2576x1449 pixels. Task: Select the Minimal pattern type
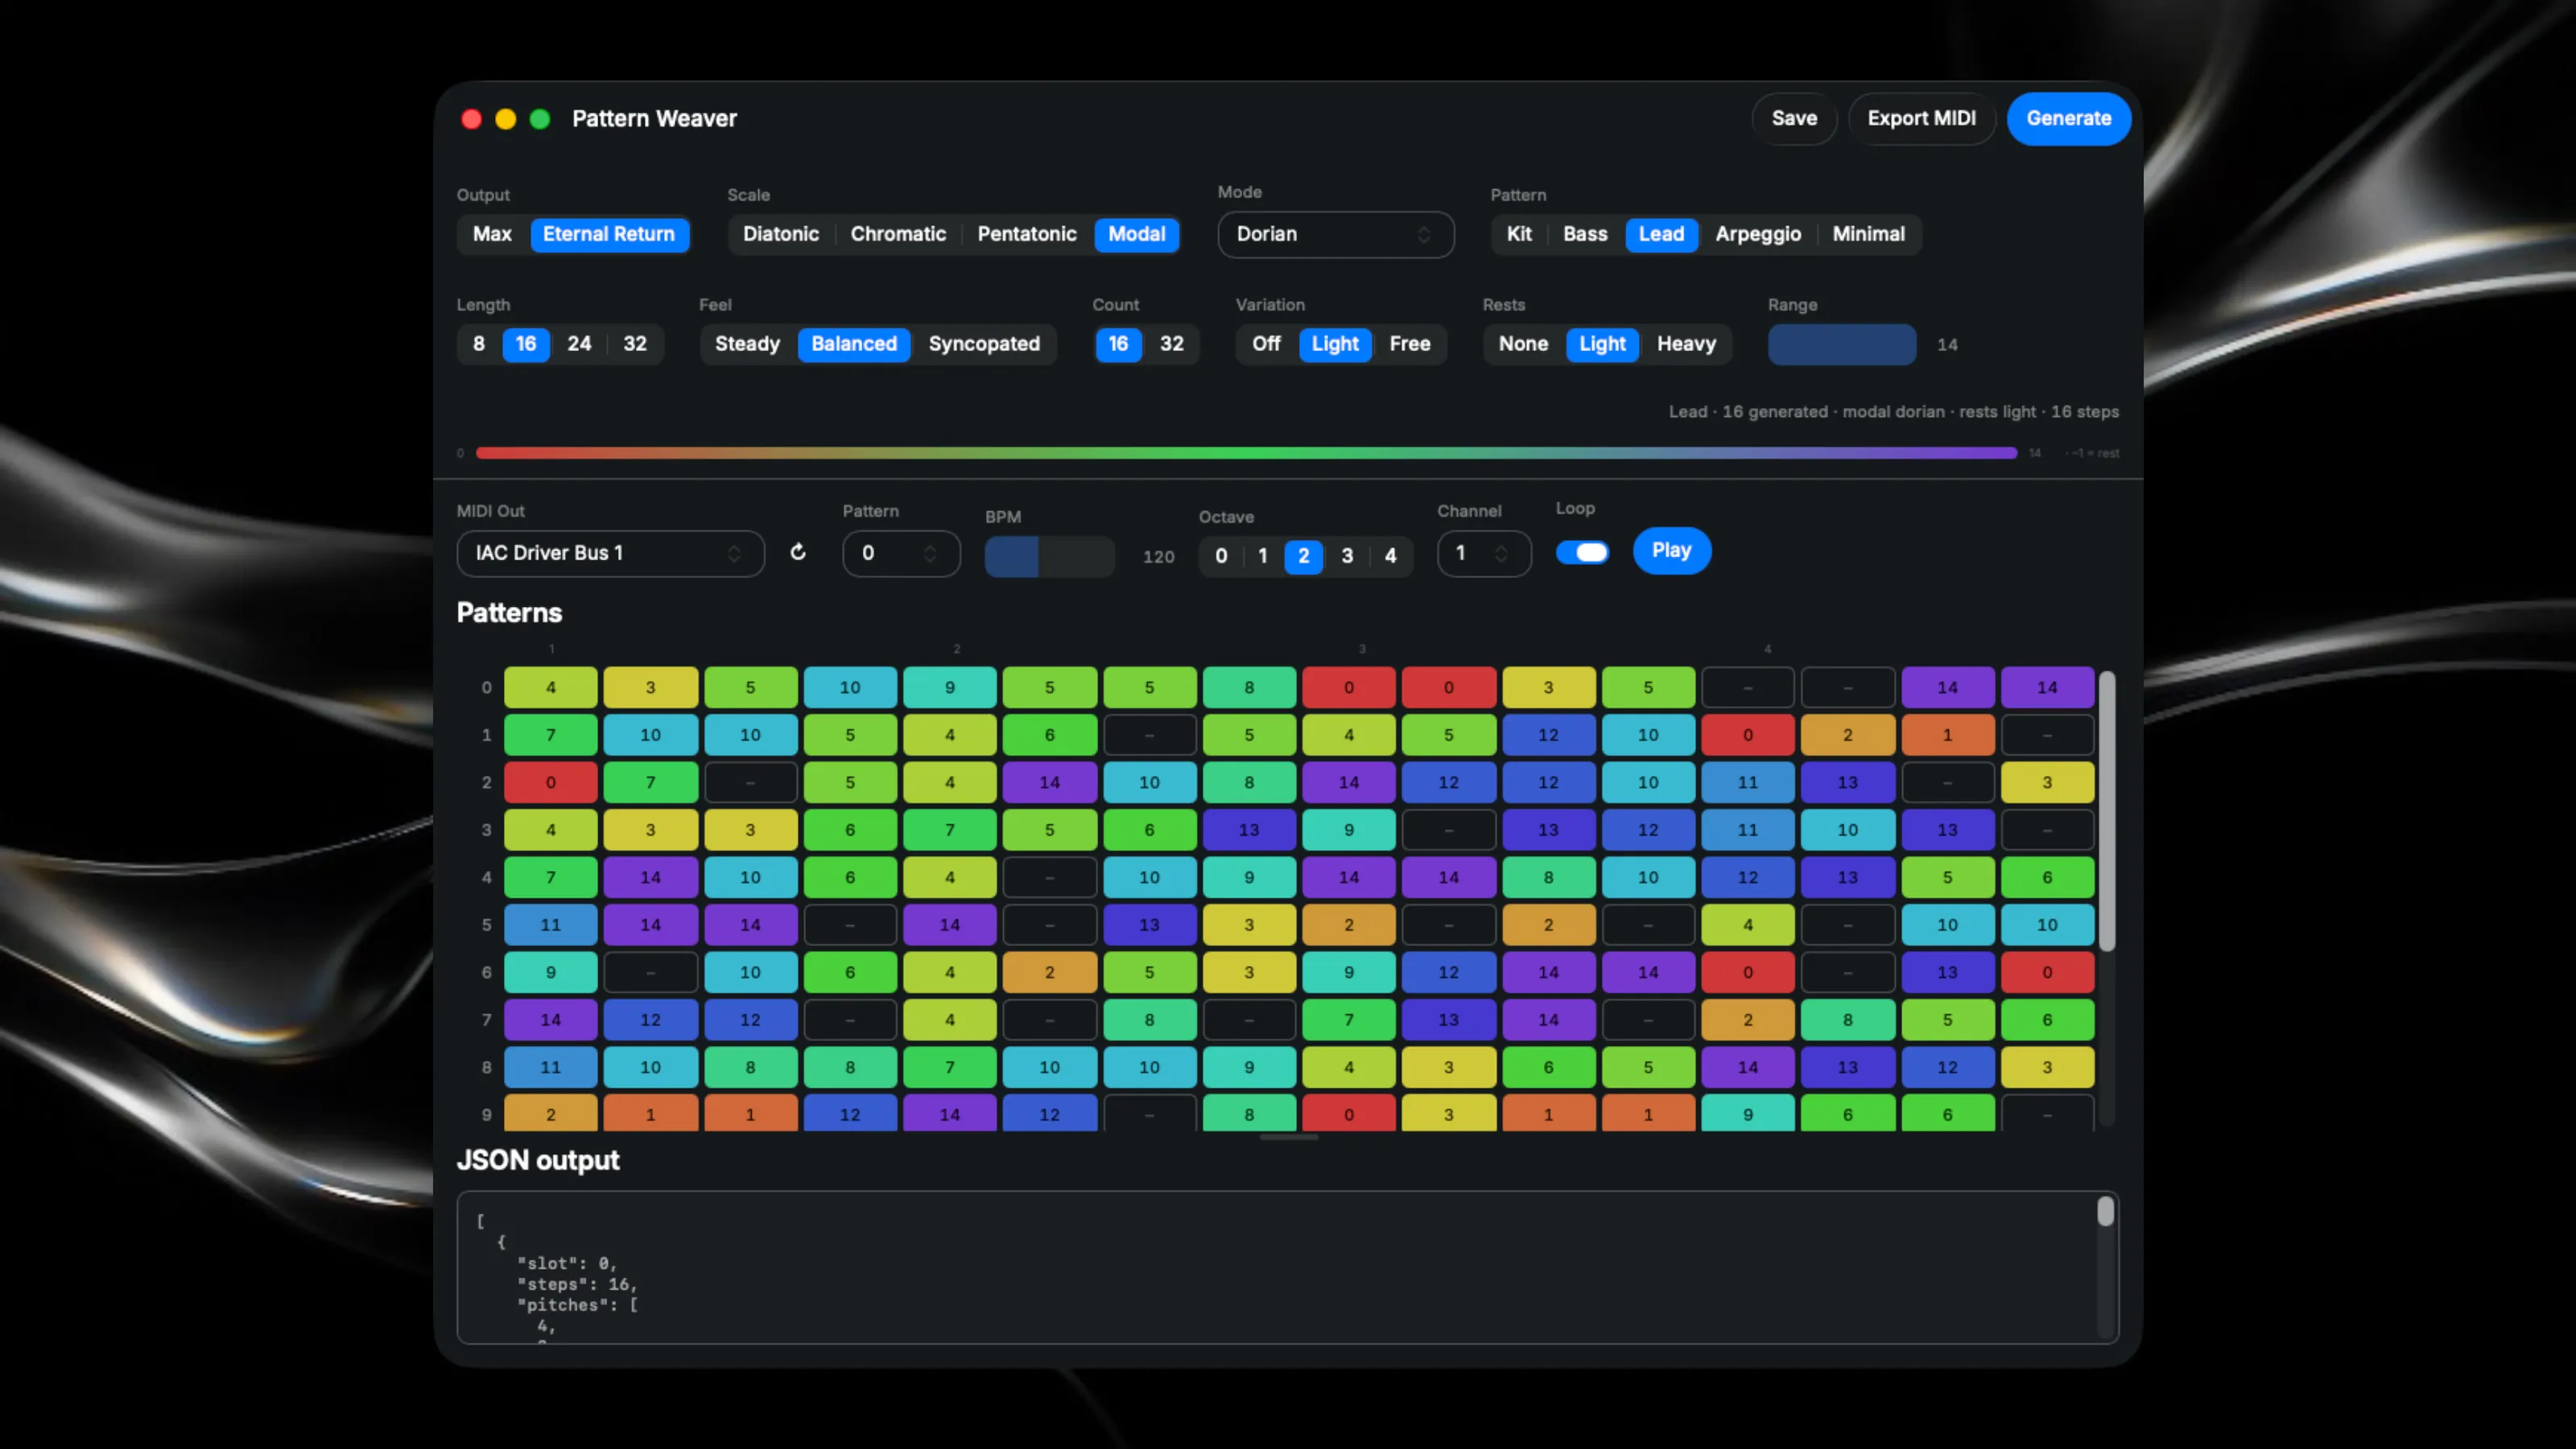[1868, 234]
